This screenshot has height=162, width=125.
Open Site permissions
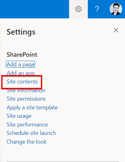coord(26,99)
